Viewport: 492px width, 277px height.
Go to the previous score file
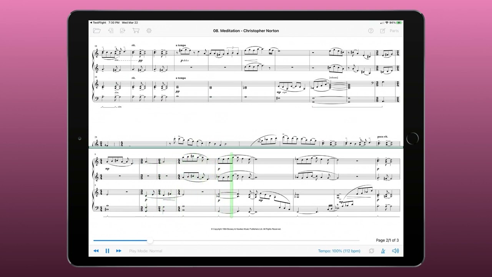point(111,31)
